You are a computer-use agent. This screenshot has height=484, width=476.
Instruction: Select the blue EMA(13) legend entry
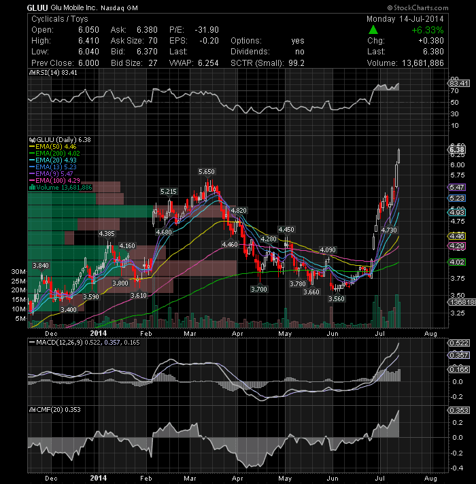pos(53,167)
